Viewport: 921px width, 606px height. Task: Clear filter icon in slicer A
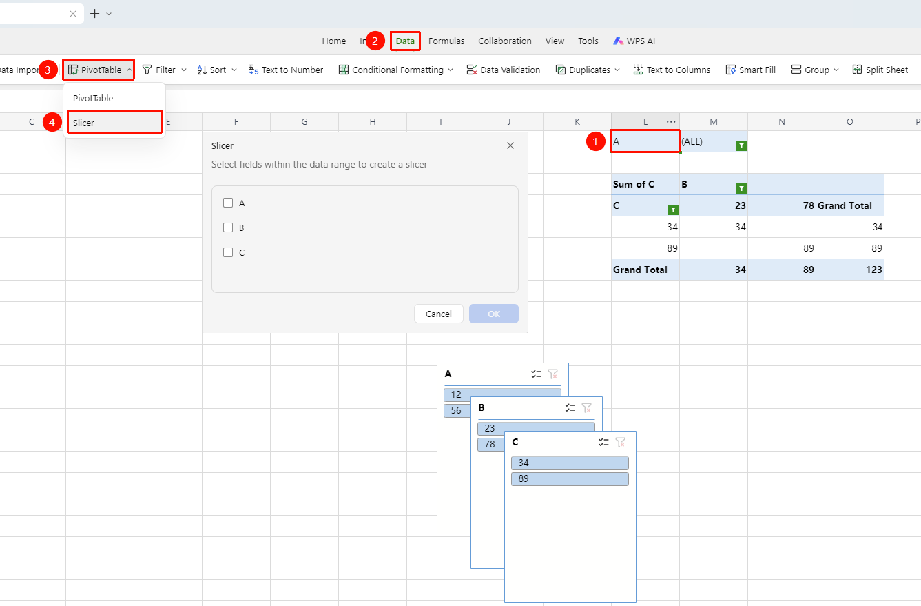[553, 374]
